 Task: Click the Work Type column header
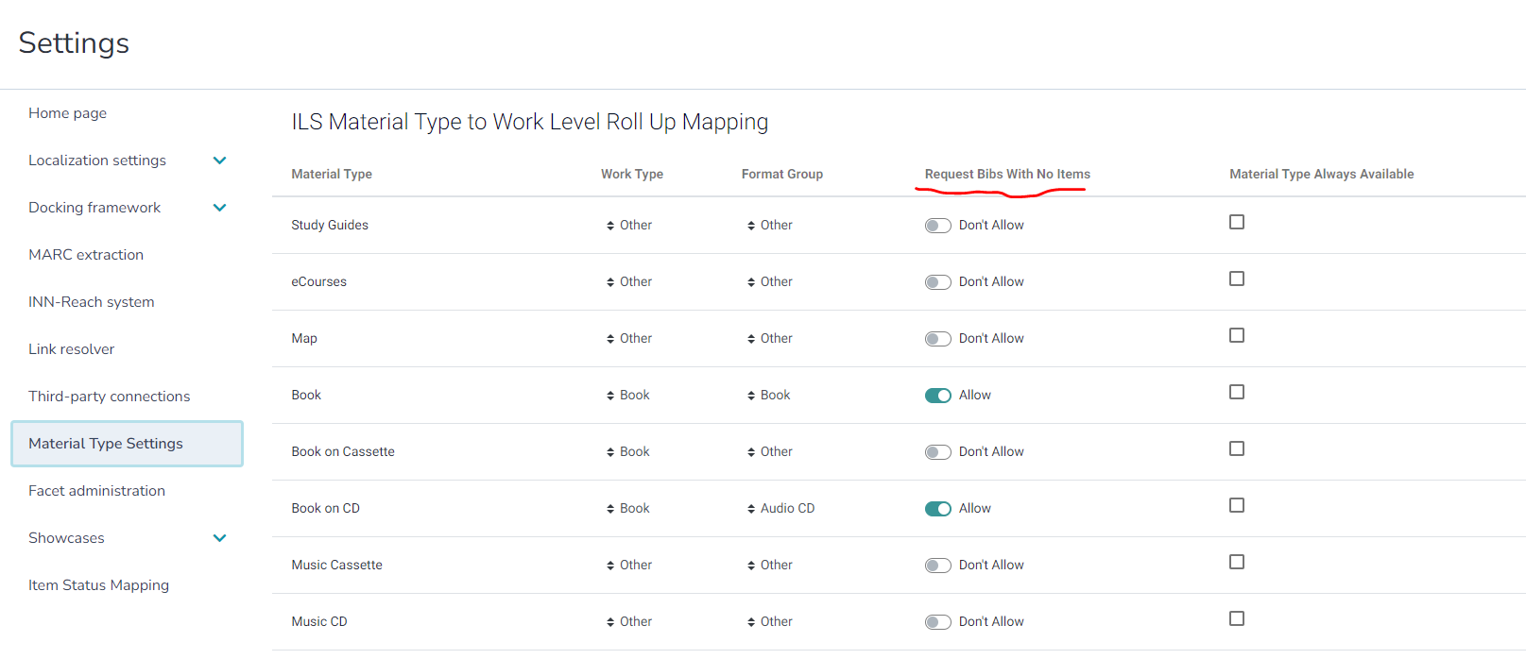click(x=632, y=174)
